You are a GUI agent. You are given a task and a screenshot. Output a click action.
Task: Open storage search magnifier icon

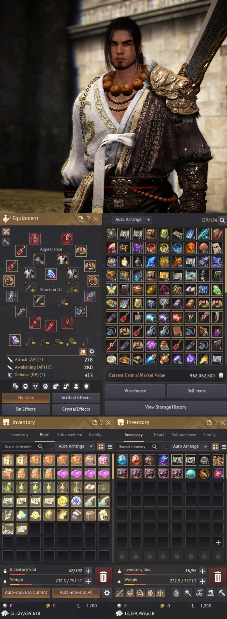pos(222,220)
